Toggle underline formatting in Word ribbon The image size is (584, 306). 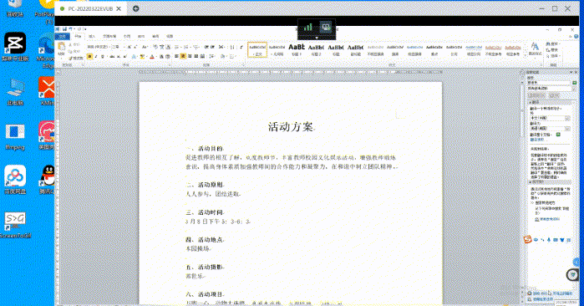click(103, 56)
